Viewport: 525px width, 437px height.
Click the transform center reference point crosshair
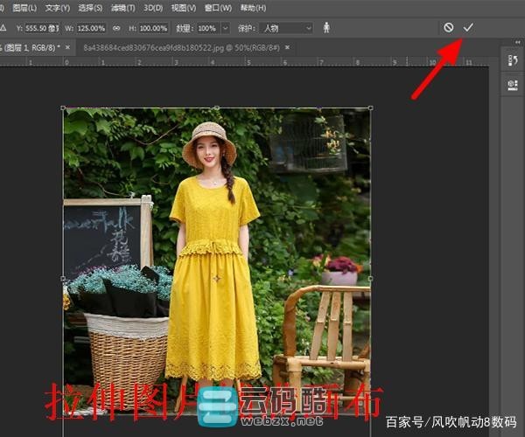tap(217, 279)
